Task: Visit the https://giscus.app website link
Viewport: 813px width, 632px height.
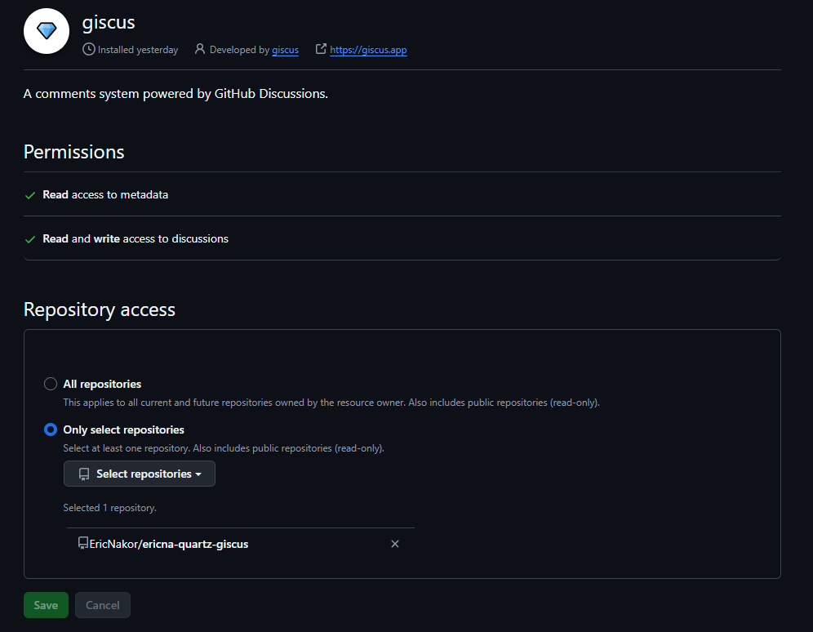Action: (x=368, y=50)
